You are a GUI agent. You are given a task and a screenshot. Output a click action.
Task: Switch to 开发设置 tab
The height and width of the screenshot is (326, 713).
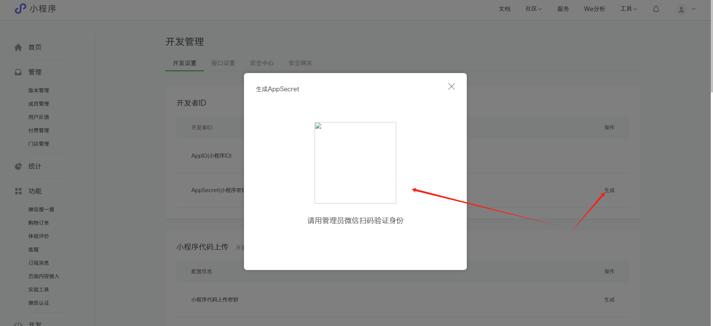click(185, 63)
